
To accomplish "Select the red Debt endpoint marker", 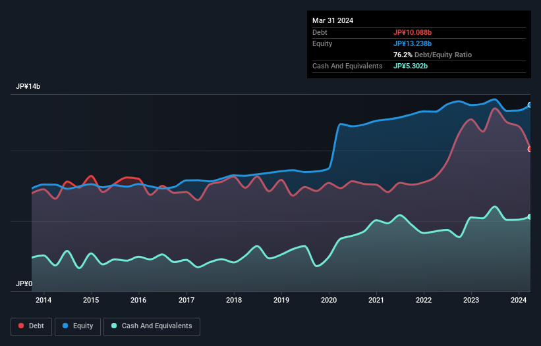I will (x=530, y=149).
